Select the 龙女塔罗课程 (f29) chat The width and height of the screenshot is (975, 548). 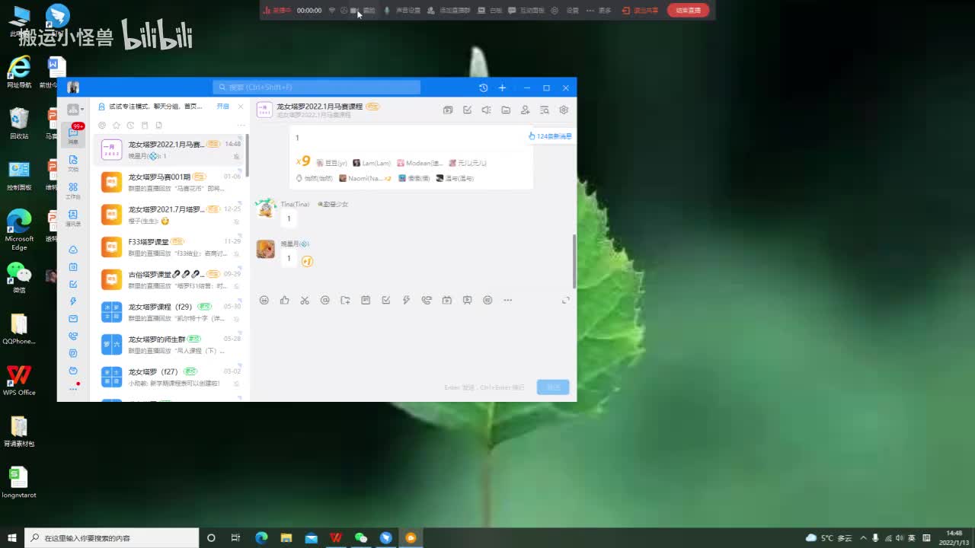pyautogui.click(x=170, y=312)
